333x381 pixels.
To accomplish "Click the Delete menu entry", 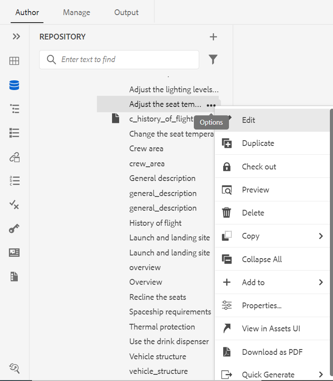I will click(x=253, y=213).
